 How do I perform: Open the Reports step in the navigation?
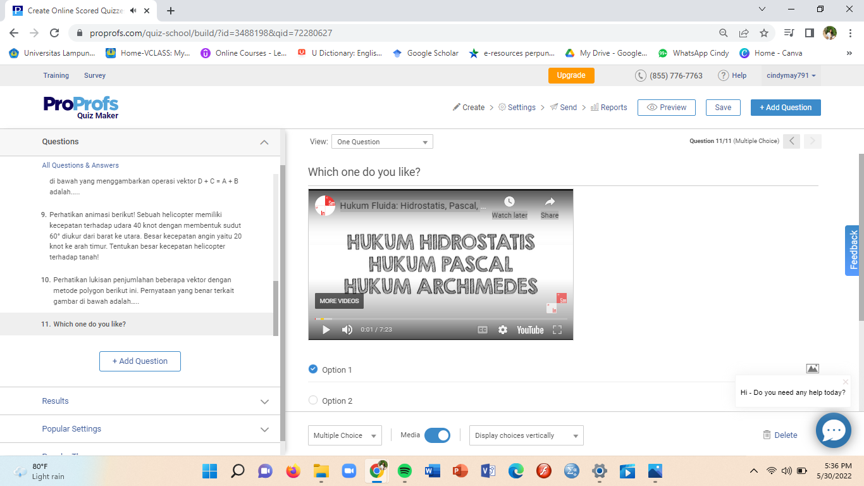coord(608,108)
